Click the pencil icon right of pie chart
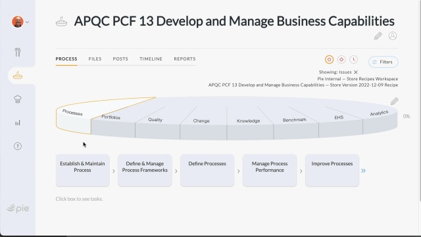 tap(395, 101)
